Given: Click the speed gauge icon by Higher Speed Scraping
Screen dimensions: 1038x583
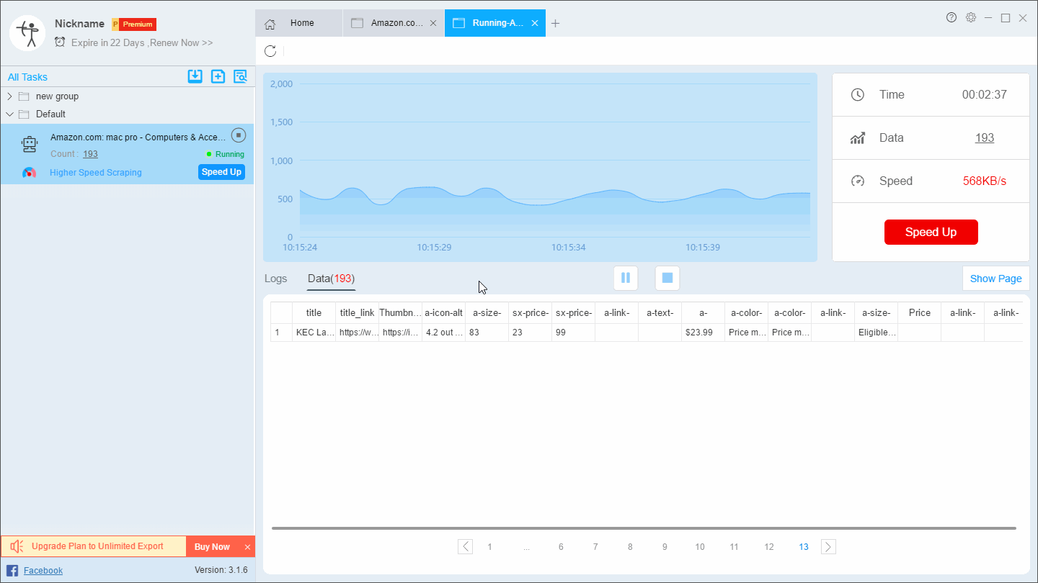Looking at the screenshot, I should (x=29, y=173).
